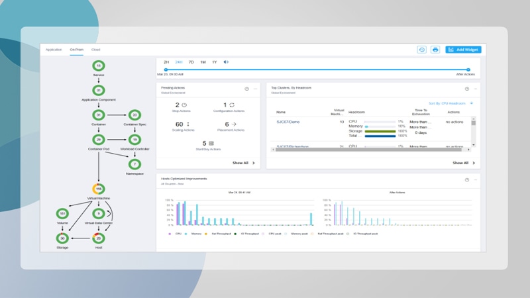
Task: Select the 1Y time range
Action: 214,62
